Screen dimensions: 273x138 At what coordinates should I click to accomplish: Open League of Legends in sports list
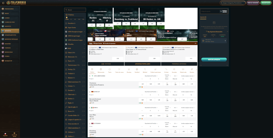coord(75,119)
